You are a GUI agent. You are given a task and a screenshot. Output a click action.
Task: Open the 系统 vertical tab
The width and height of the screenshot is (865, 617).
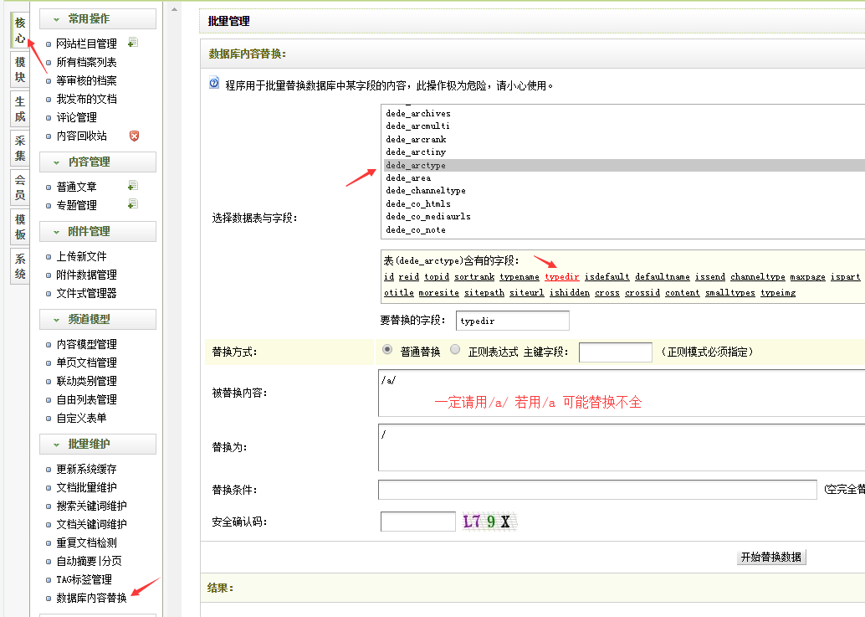click(20, 267)
